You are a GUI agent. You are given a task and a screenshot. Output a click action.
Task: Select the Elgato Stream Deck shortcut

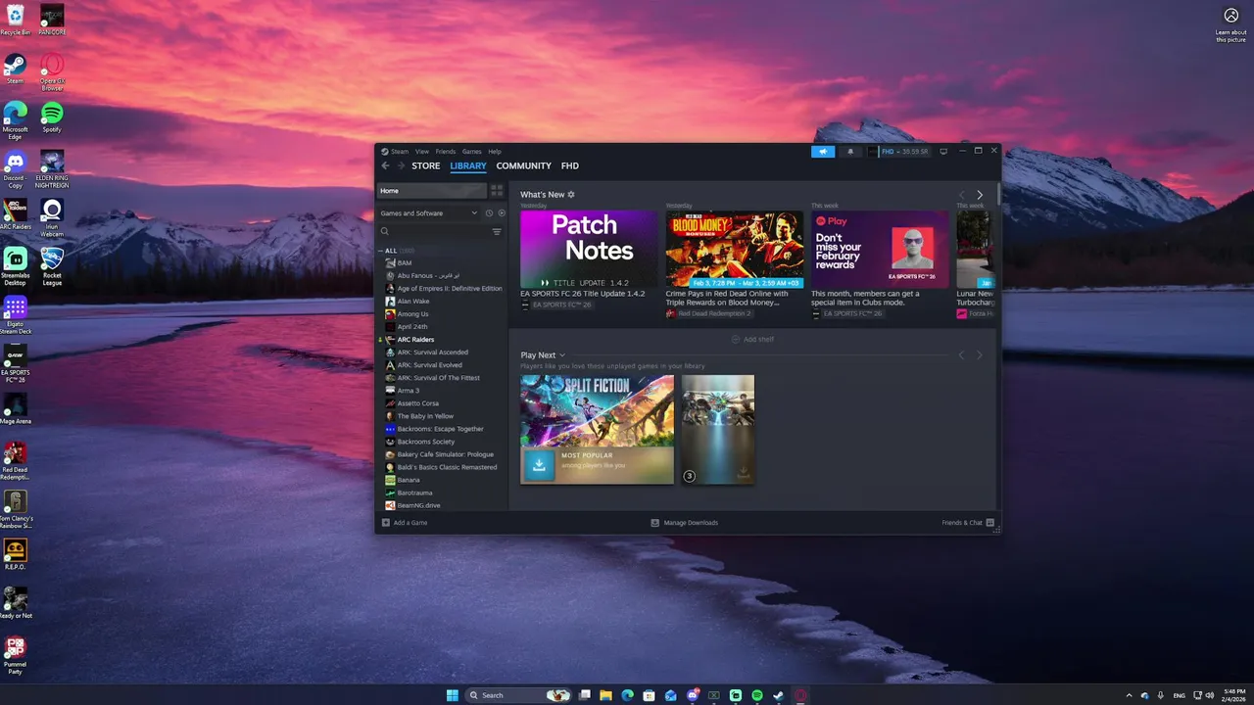click(x=15, y=315)
